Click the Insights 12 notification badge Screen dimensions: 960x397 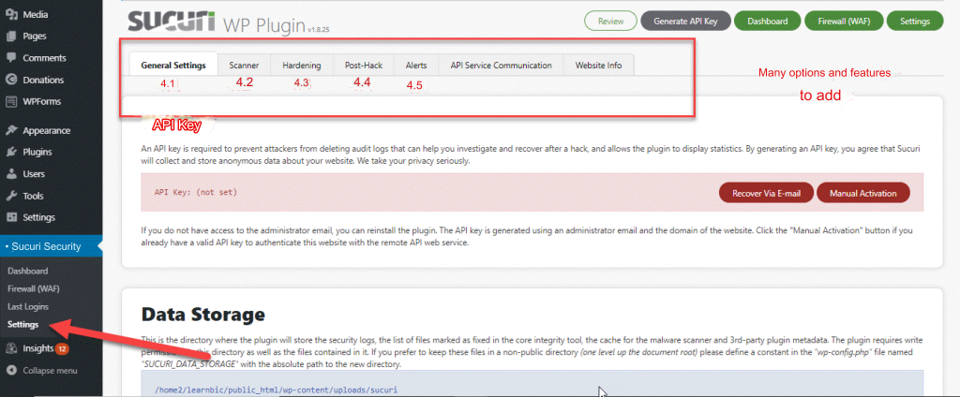click(62, 349)
